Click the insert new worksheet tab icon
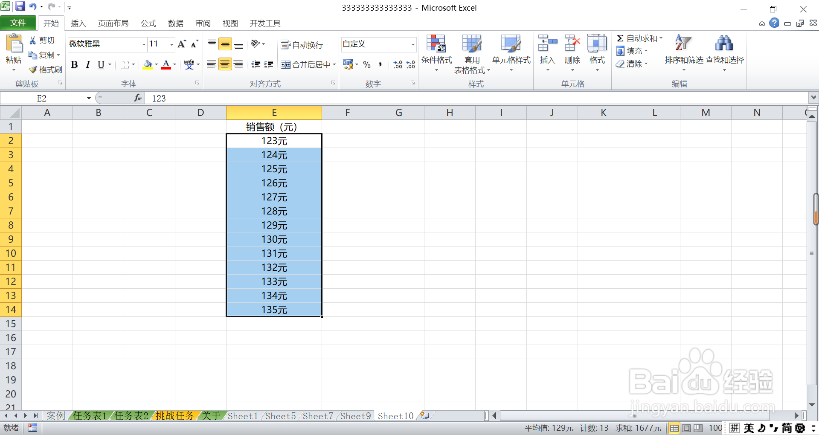Viewport: 819px width, 435px height. pos(425,415)
